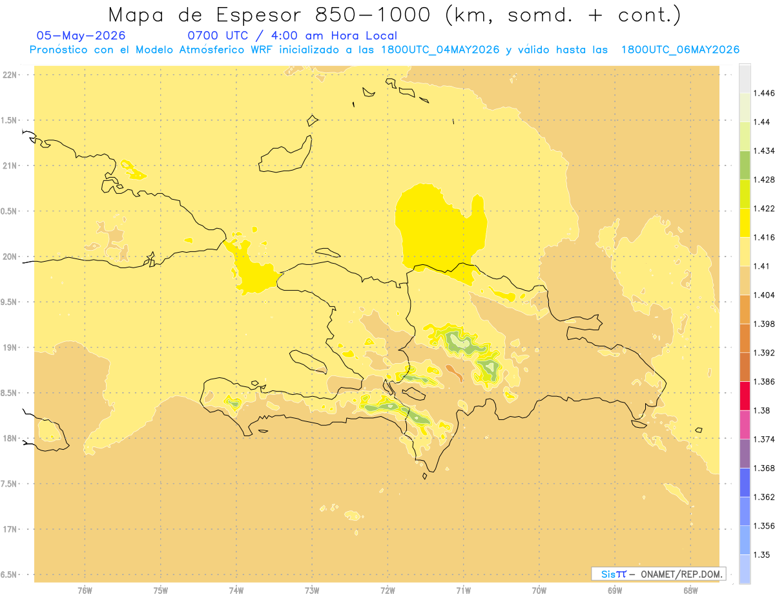Viewport: 775px width, 599px height.
Task: Click the magenta 1.38 color band
Action: (x=745, y=425)
